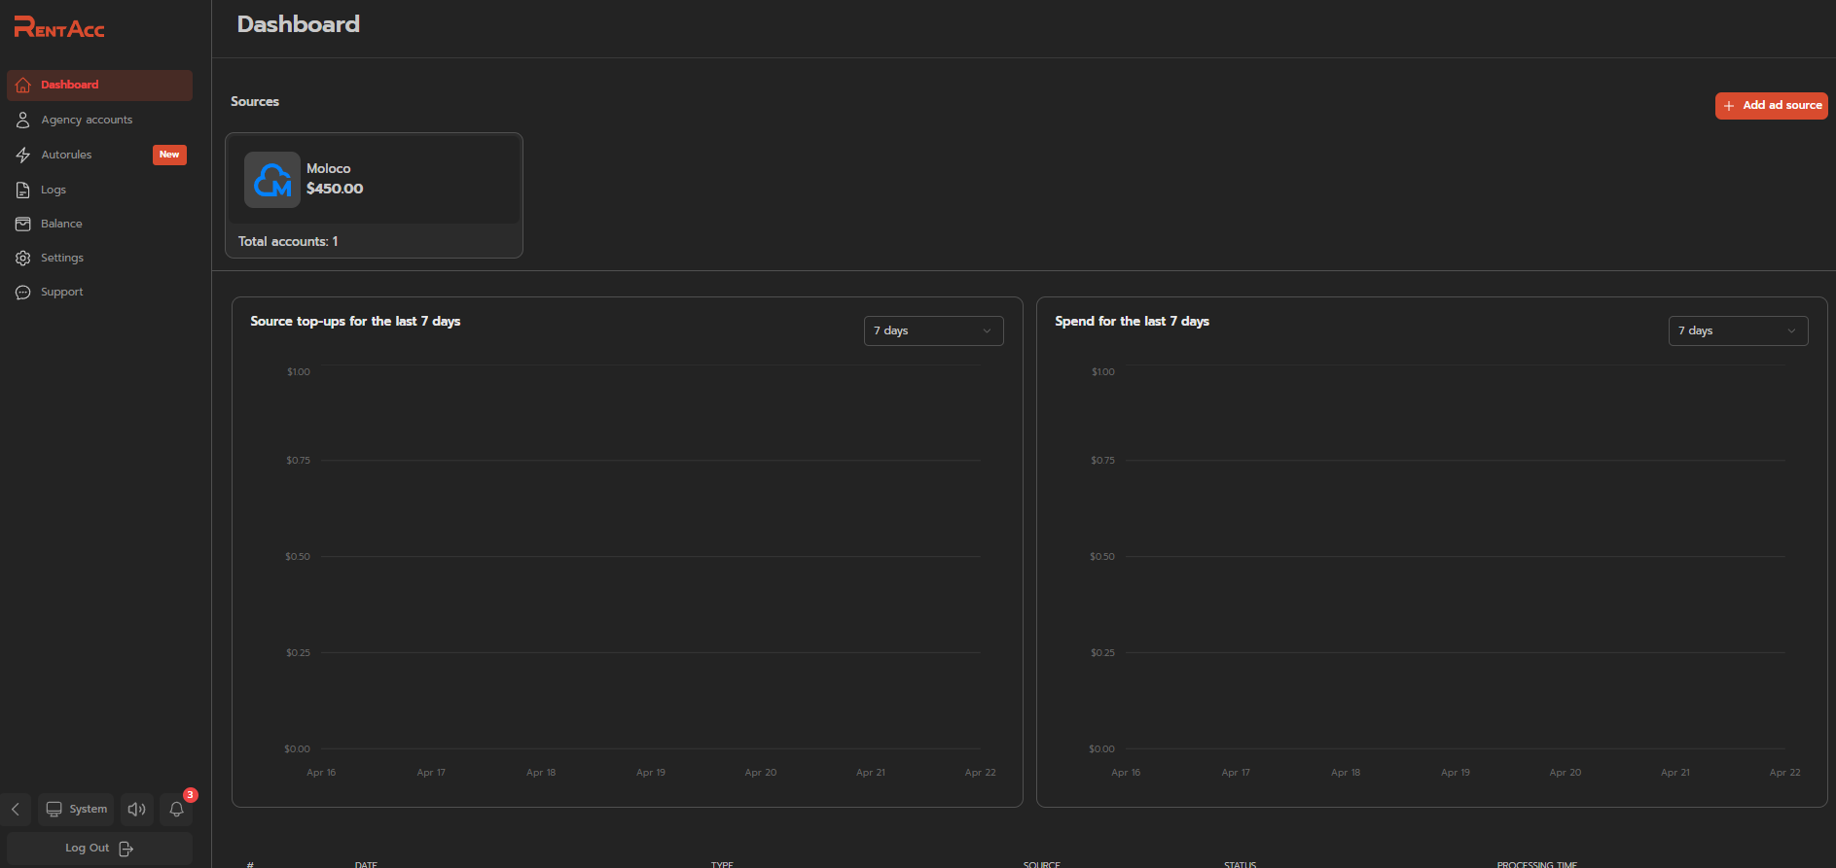
Task: Click the Moloco cloud logo
Action: point(272,180)
